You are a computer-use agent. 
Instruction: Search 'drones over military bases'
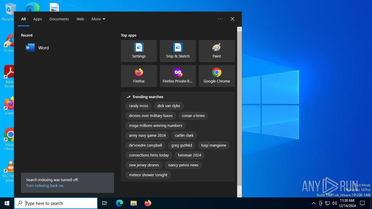tap(151, 116)
